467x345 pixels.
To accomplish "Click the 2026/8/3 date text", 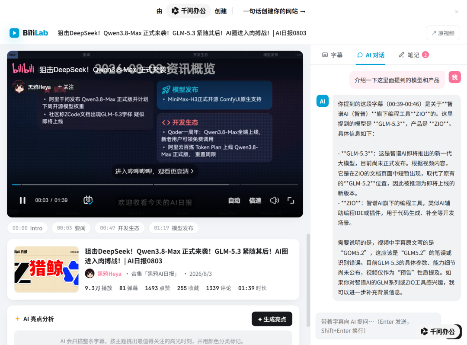I will pyautogui.click(x=201, y=274).
